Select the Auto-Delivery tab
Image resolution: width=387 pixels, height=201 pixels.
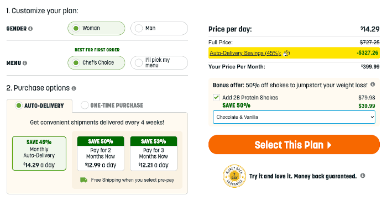pyautogui.click(x=39, y=106)
